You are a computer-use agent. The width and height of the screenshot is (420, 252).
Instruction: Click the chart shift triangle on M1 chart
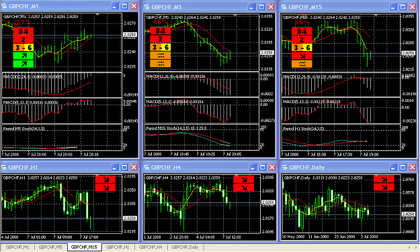(97, 14)
